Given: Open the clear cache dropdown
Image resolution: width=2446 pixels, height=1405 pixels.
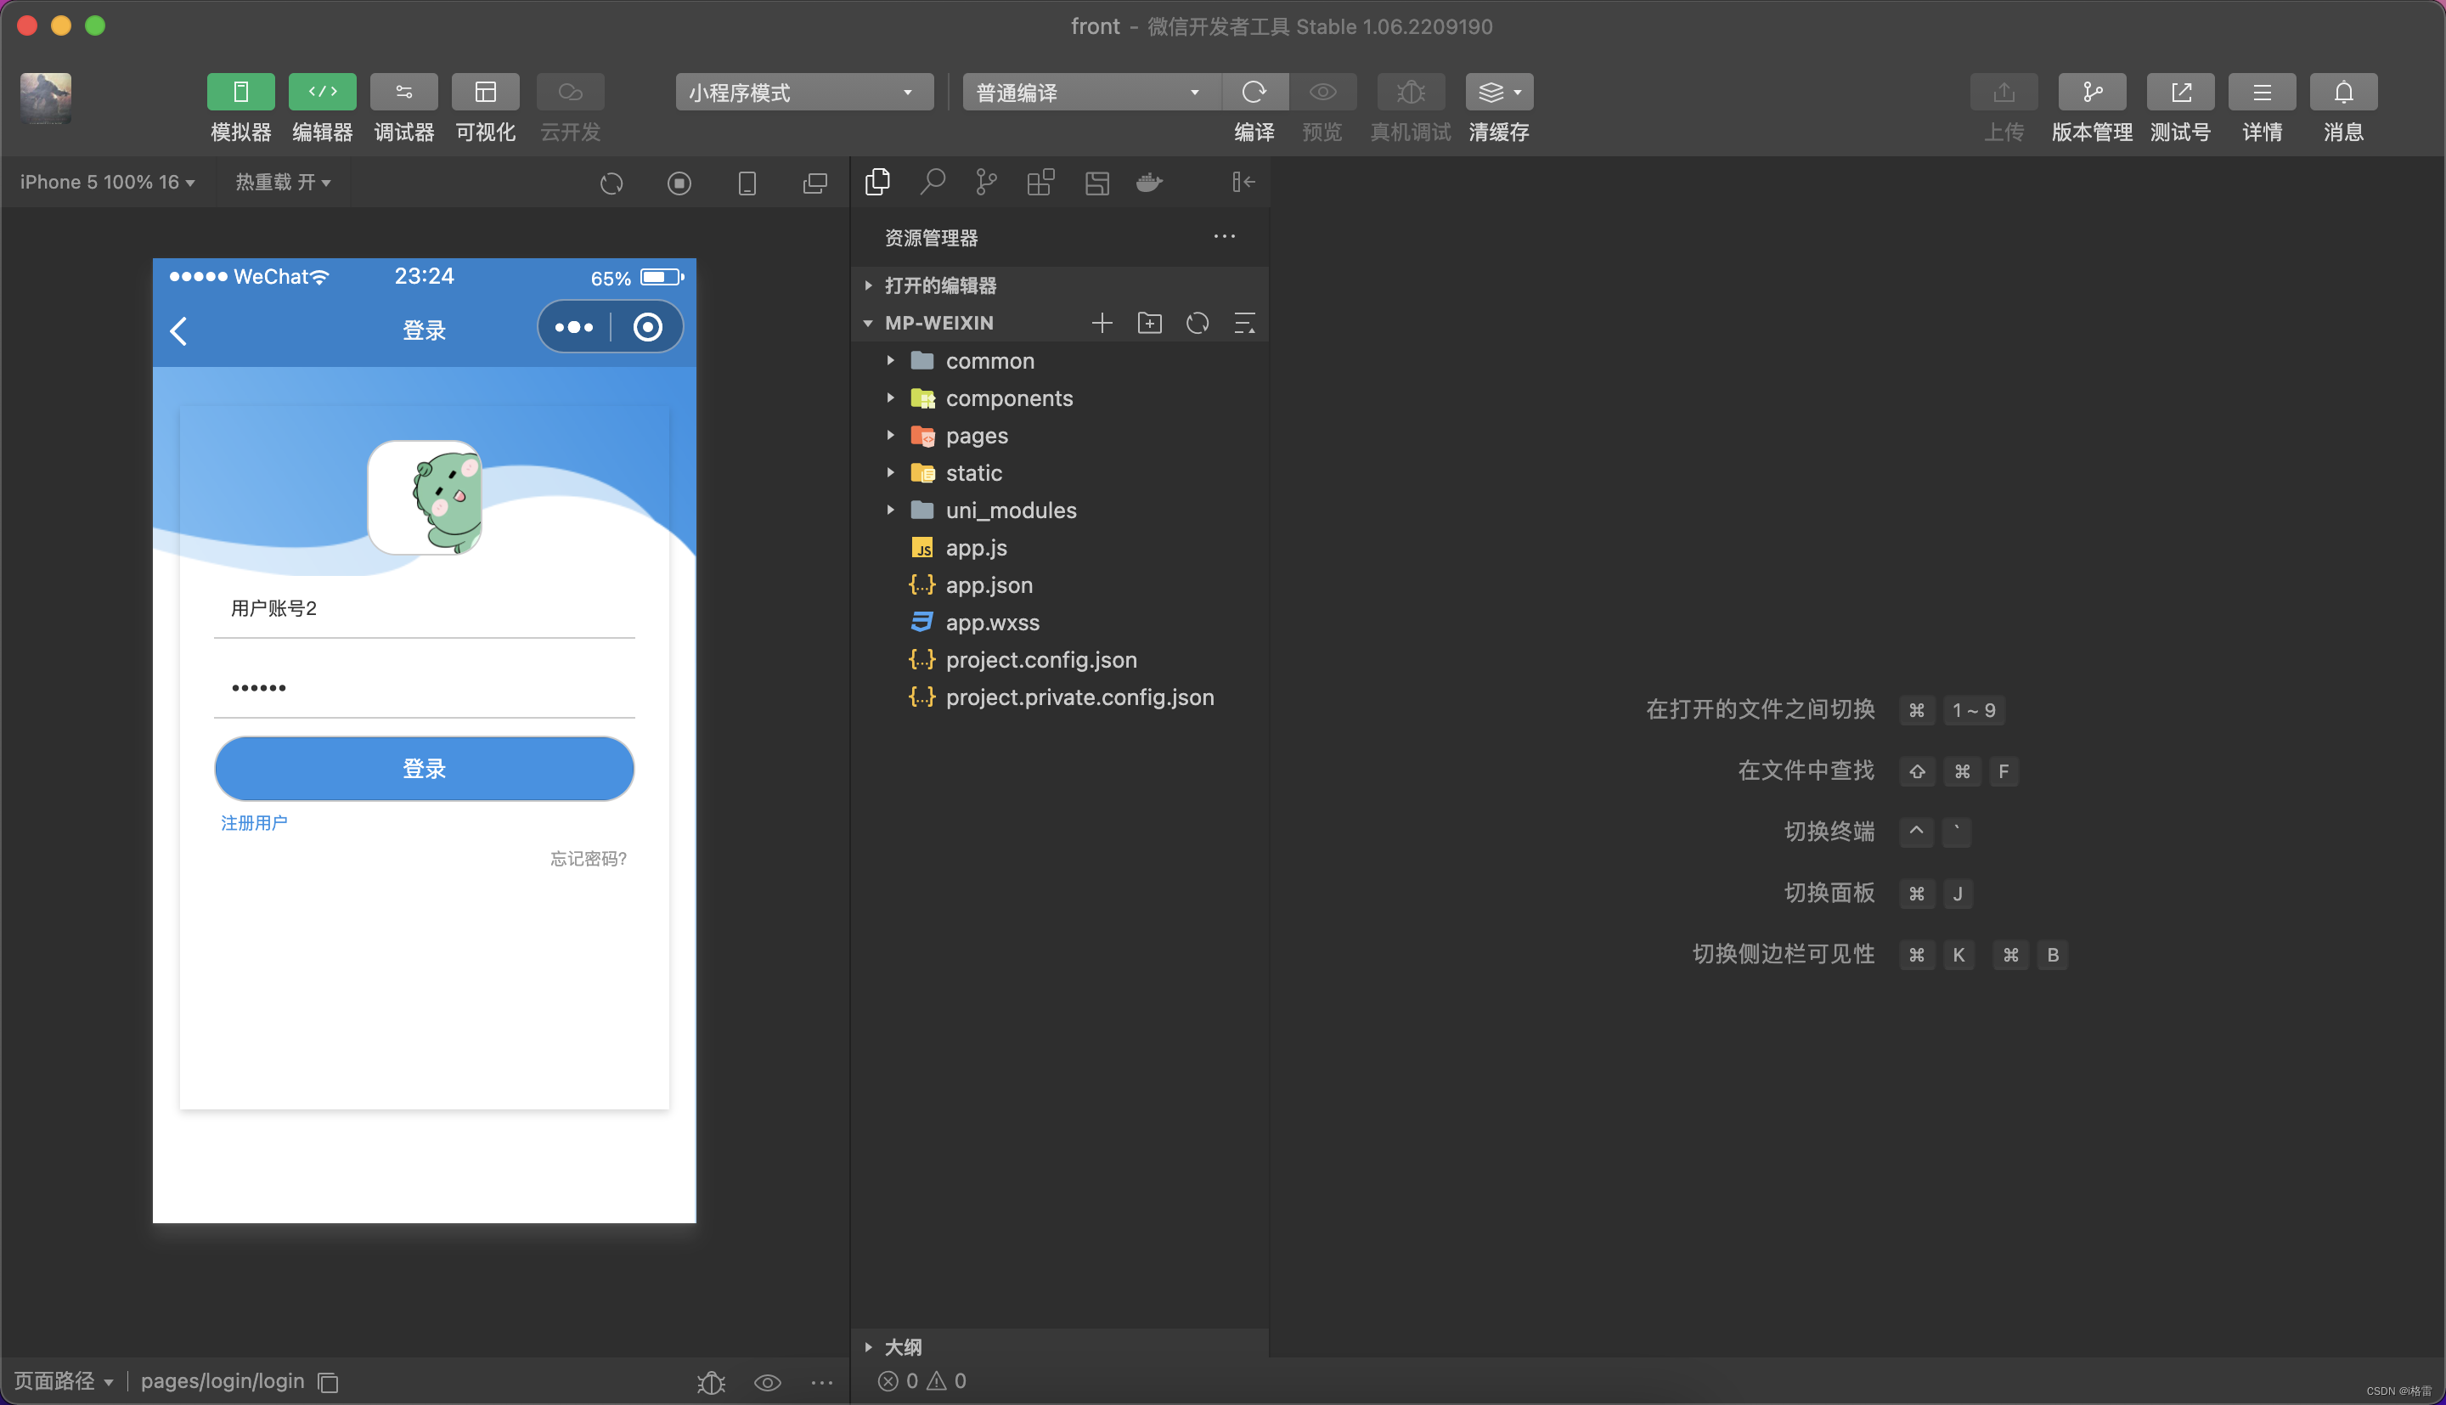Looking at the screenshot, I should [x=1499, y=93].
